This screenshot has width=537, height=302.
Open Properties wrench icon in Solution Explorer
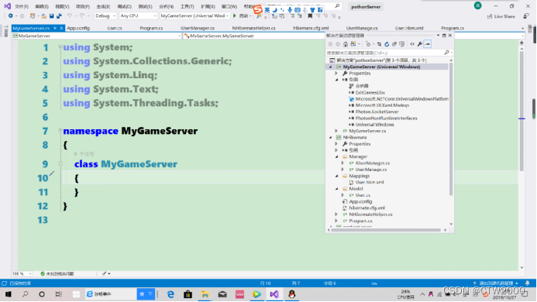click(x=420, y=44)
